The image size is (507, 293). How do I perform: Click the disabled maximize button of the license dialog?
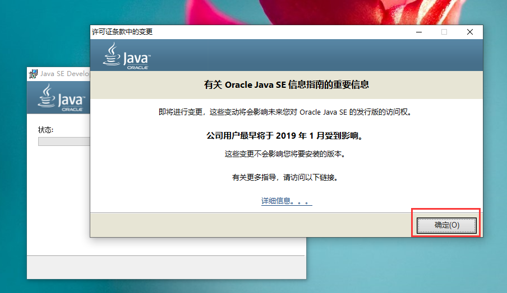coord(444,32)
